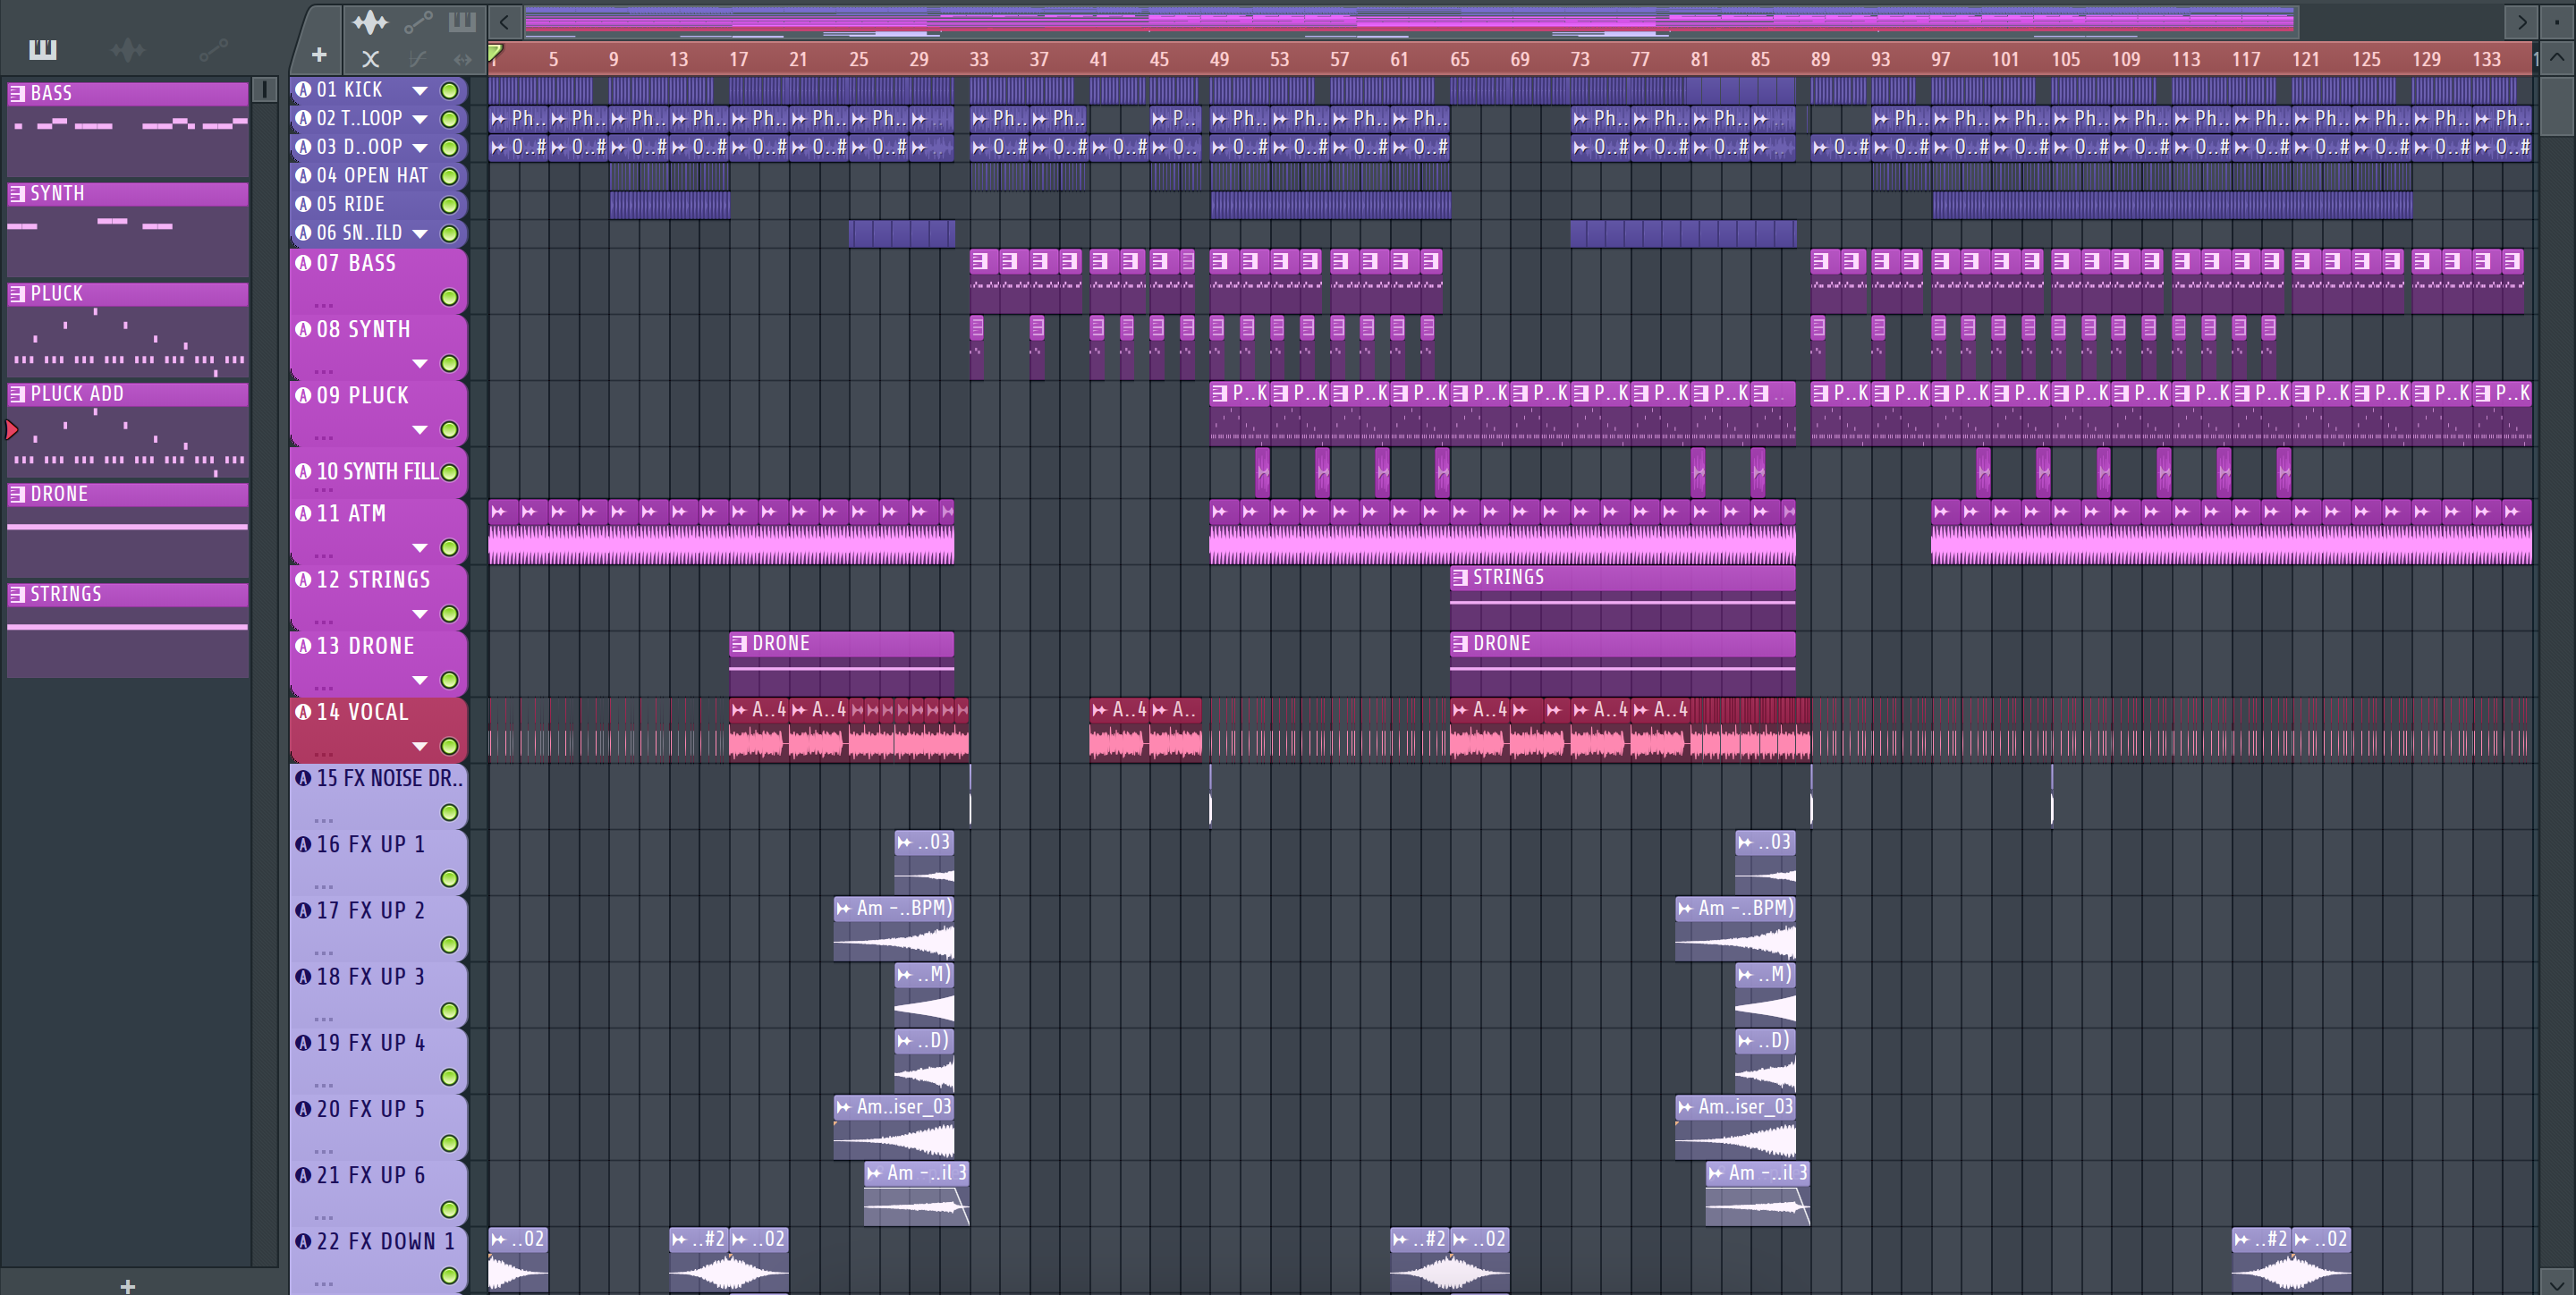Click the double-arrow stretch icon in header
The height and width of the screenshot is (1295, 2576).
pyautogui.click(x=462, y=59)
